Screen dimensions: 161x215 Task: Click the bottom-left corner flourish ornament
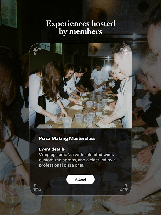click(x=37, y=188)
